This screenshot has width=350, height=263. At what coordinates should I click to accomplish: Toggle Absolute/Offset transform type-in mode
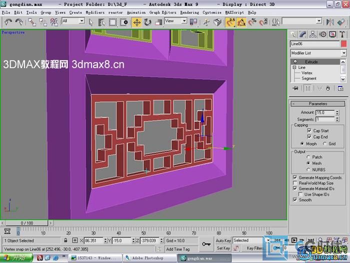pyautogui.click(x=75, y=240)
